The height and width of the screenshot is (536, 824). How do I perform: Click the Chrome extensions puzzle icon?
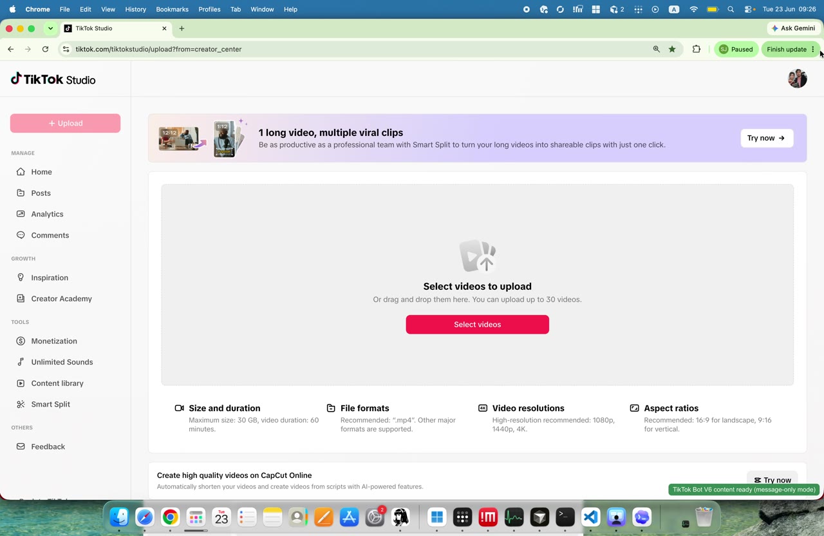696,49
